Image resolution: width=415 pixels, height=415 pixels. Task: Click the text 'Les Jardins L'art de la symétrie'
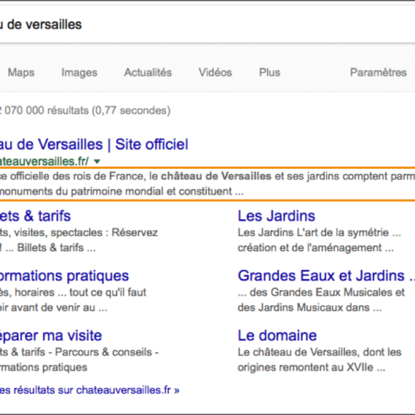click(313, 233)
